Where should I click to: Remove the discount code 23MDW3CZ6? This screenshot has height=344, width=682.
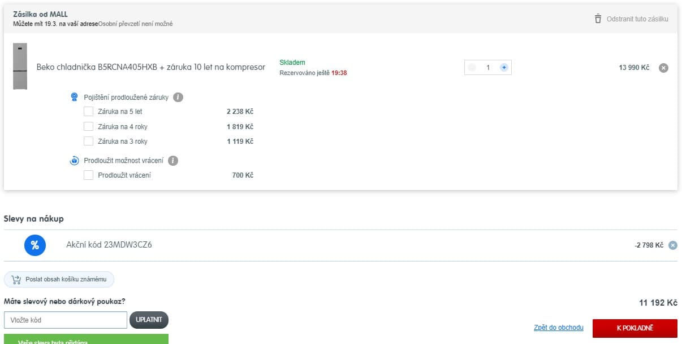672,245
